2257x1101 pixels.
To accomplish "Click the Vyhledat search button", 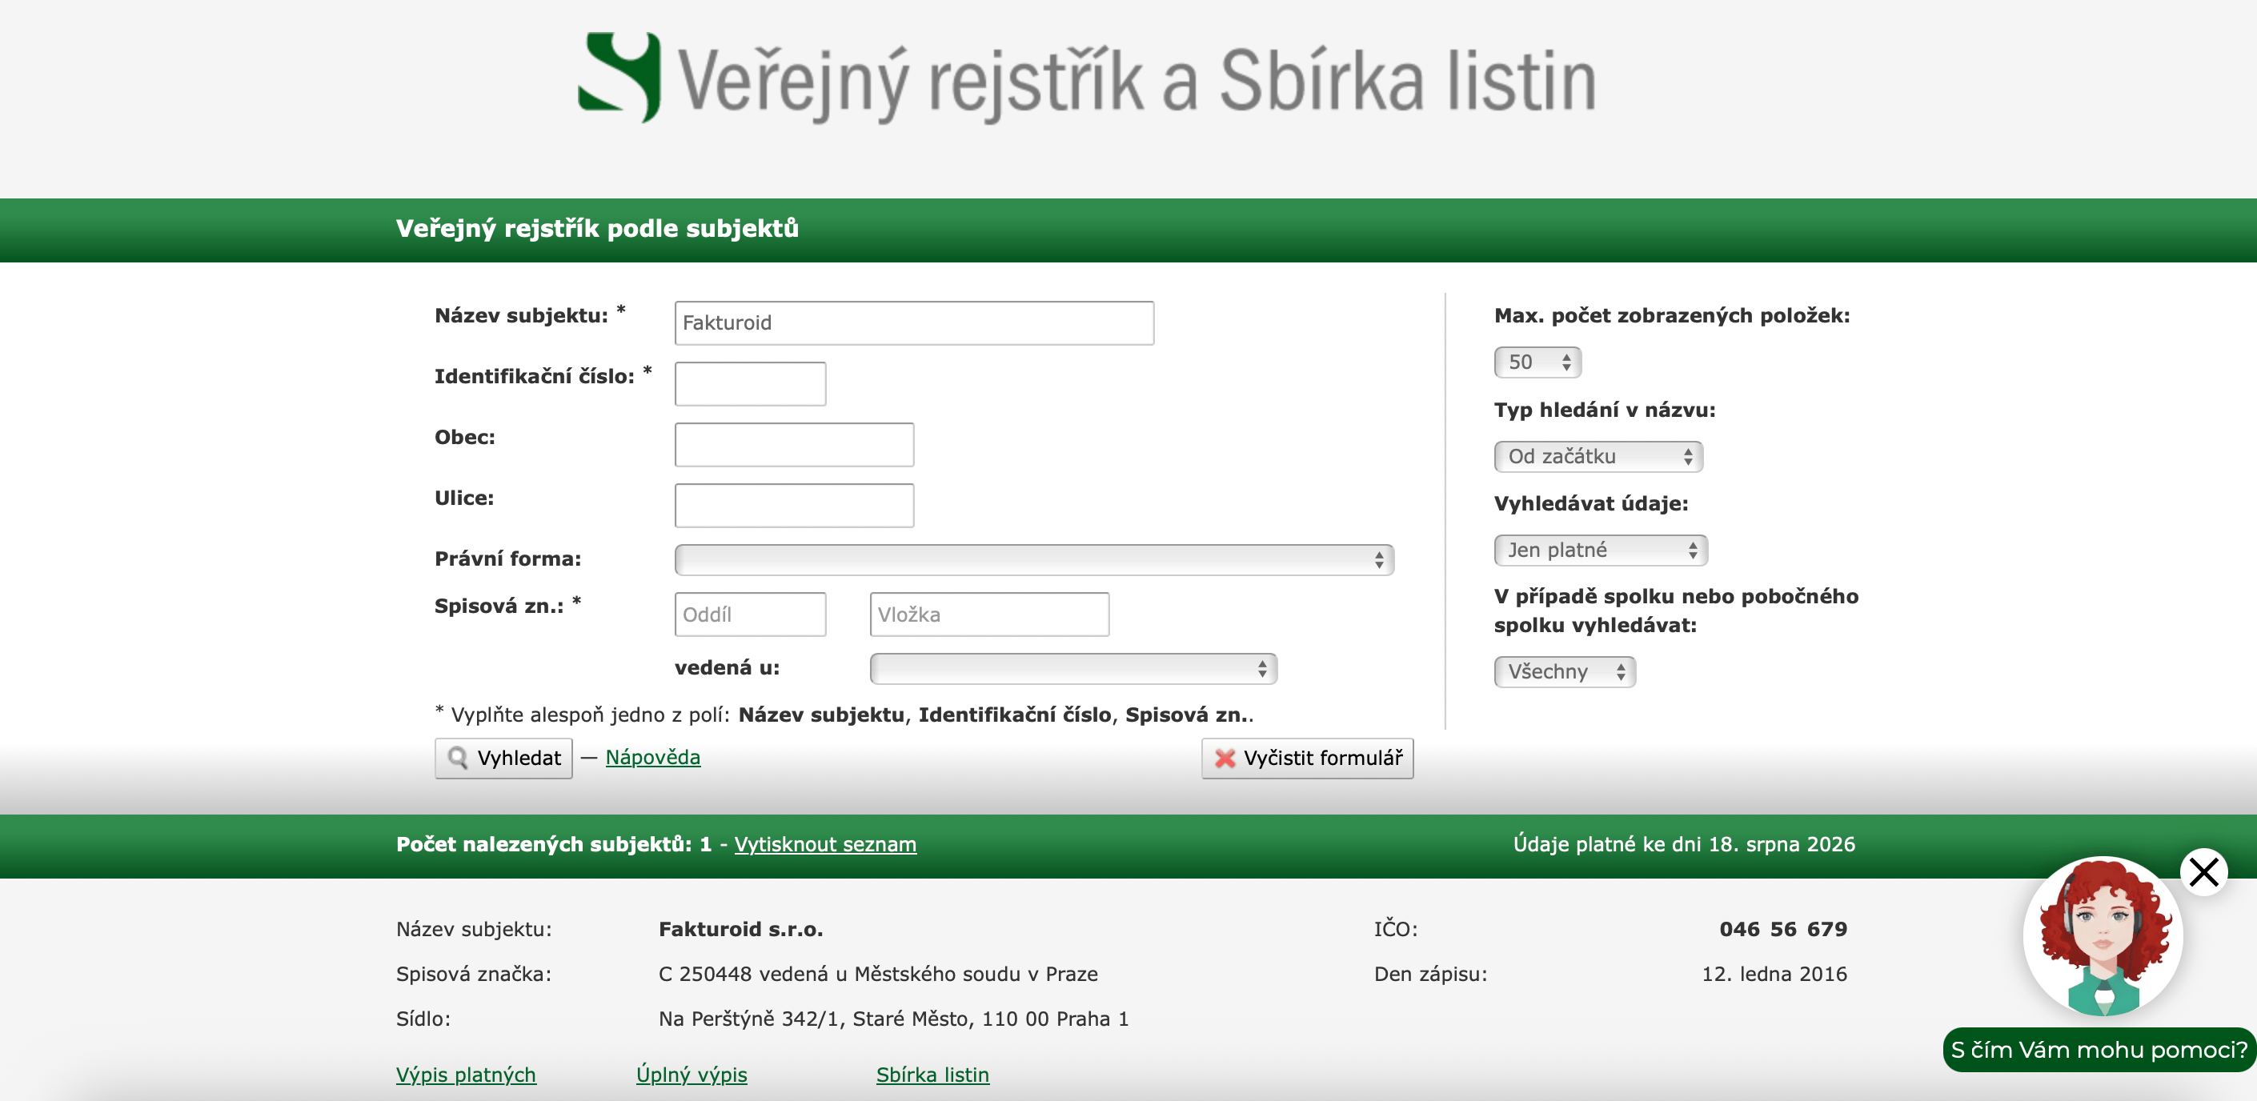I will [503, 758].
